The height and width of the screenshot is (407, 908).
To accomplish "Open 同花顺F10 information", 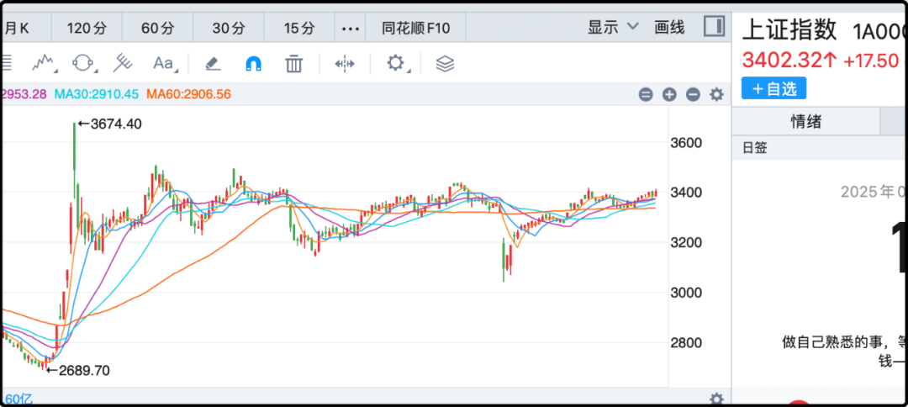I will 415,28.
